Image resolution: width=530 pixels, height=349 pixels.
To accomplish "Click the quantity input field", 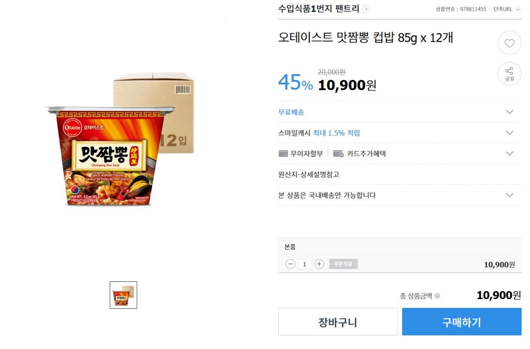I will 305,264.
